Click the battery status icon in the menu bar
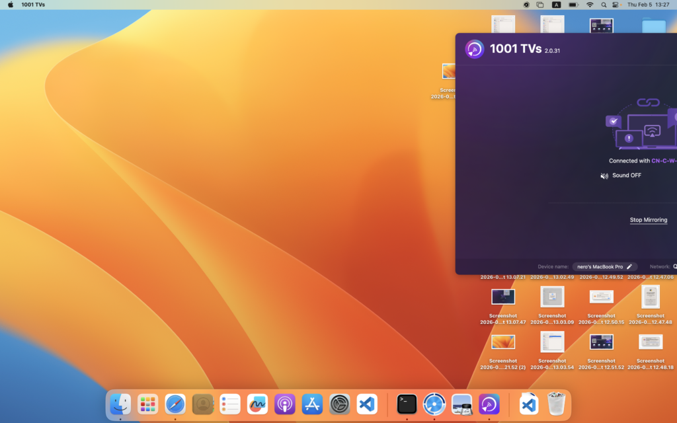Viewport: 677px width, 423px height. coord(573,5)
